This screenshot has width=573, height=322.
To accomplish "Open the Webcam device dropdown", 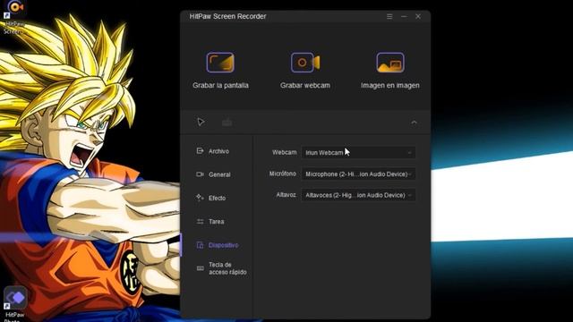I will (x=358, y=153).
